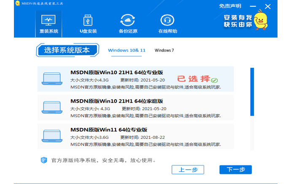Click the 安装有我 快乐由你 slogan
Screen dimensions: 291x184
(x=238, y=21)
